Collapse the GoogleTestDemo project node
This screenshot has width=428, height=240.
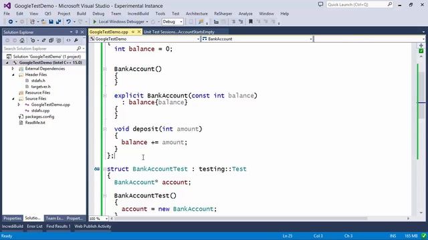pyautogui.click(x=7, y=63)
